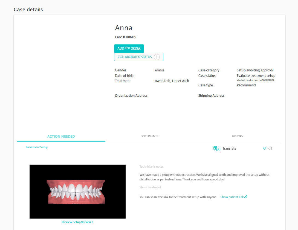
Task: Click the Case # 1186119 text
Action: tap(125, 37)
